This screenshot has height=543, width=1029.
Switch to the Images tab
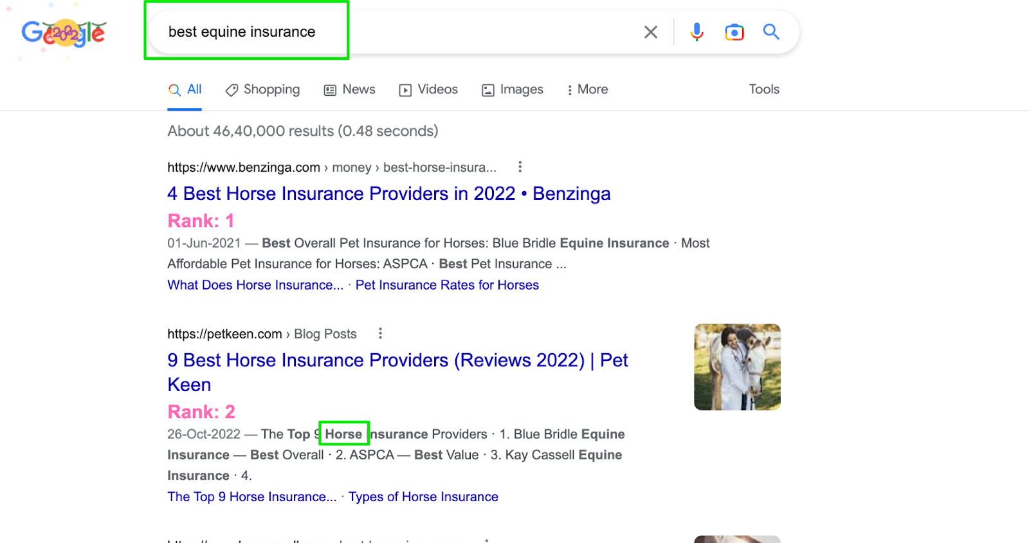coord(513,89)
